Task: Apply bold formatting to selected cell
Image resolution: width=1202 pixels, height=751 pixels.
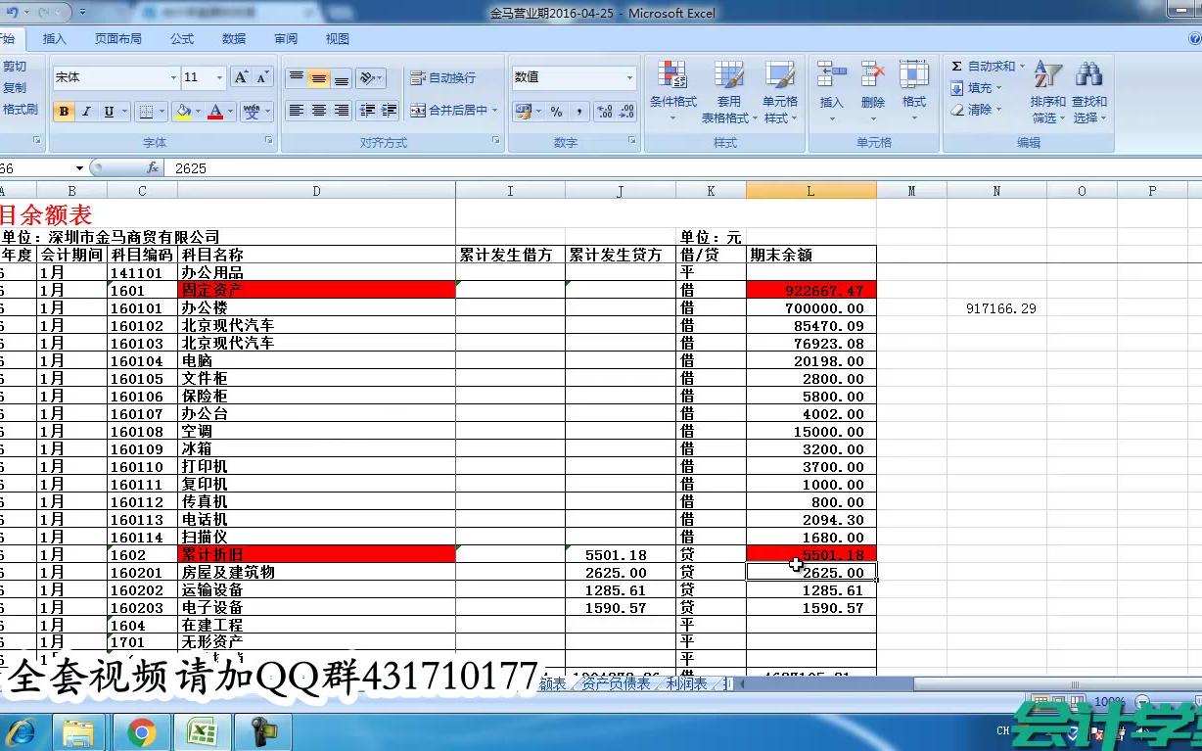Action: pyautogui.click(x=63, y=110)
